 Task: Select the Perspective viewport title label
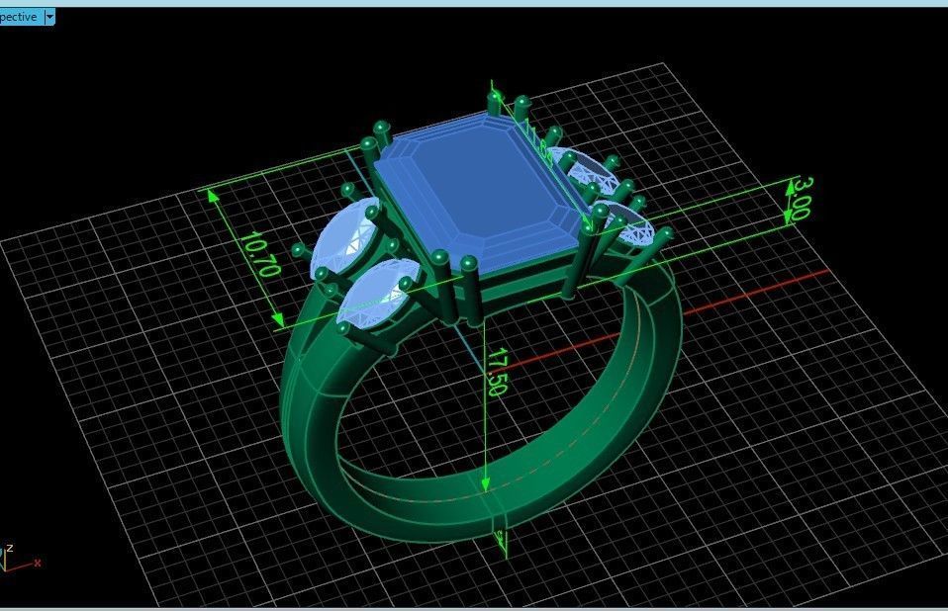click(19, 17)
